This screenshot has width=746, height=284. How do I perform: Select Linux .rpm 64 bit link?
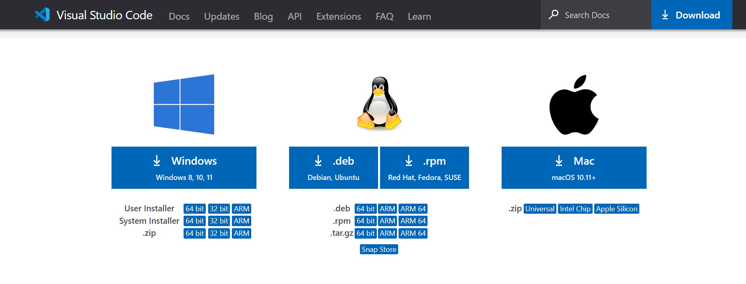[366, 221]
